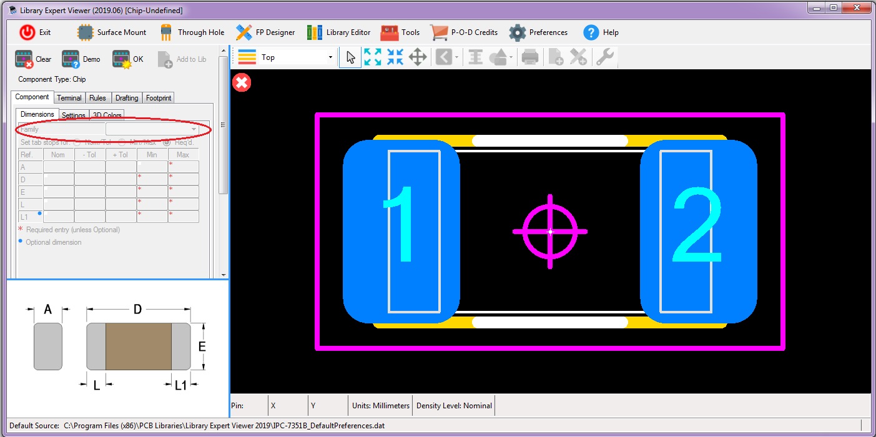Click the print icon in the toolbar
The height and width of the screenshot is (437, 876).
pyautogui.click(x=530, y=57)
